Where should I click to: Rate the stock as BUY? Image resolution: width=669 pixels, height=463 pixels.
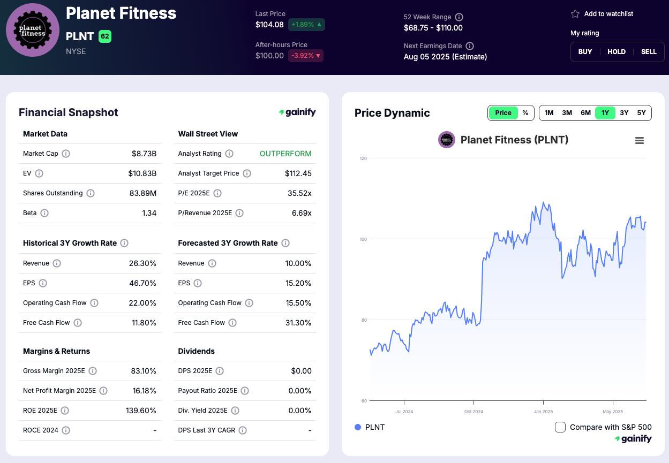click(585, 52)
